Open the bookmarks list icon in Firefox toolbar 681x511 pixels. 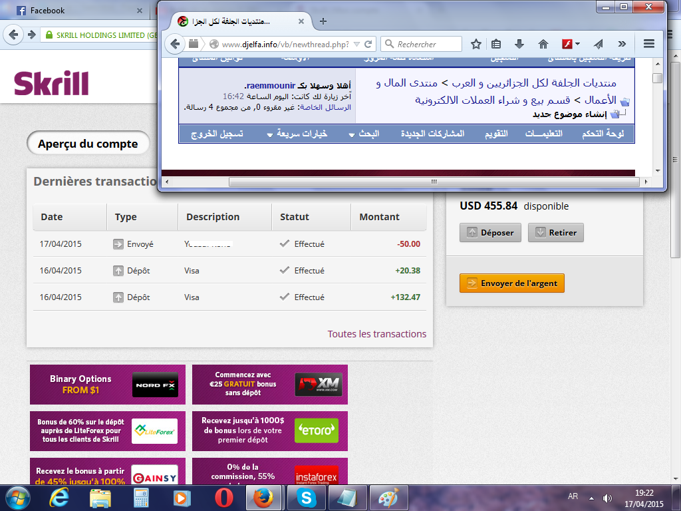(x=496, y=44)
